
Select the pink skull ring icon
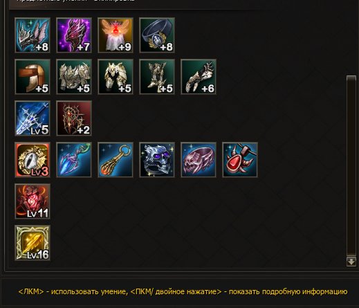(199, 160)
